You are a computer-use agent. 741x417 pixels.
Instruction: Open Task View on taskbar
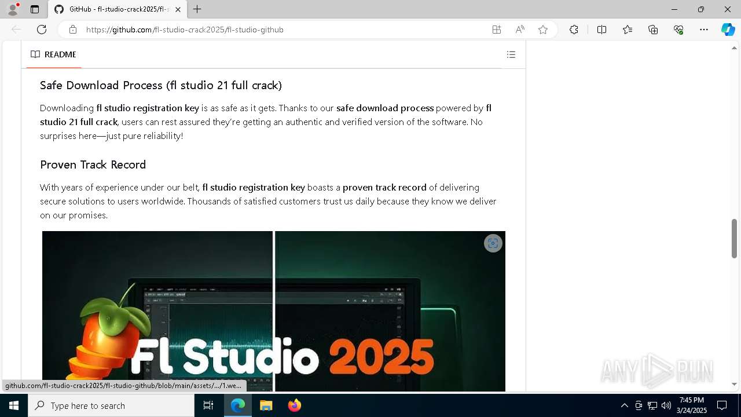pyautogui.click(x=208, y=405)
